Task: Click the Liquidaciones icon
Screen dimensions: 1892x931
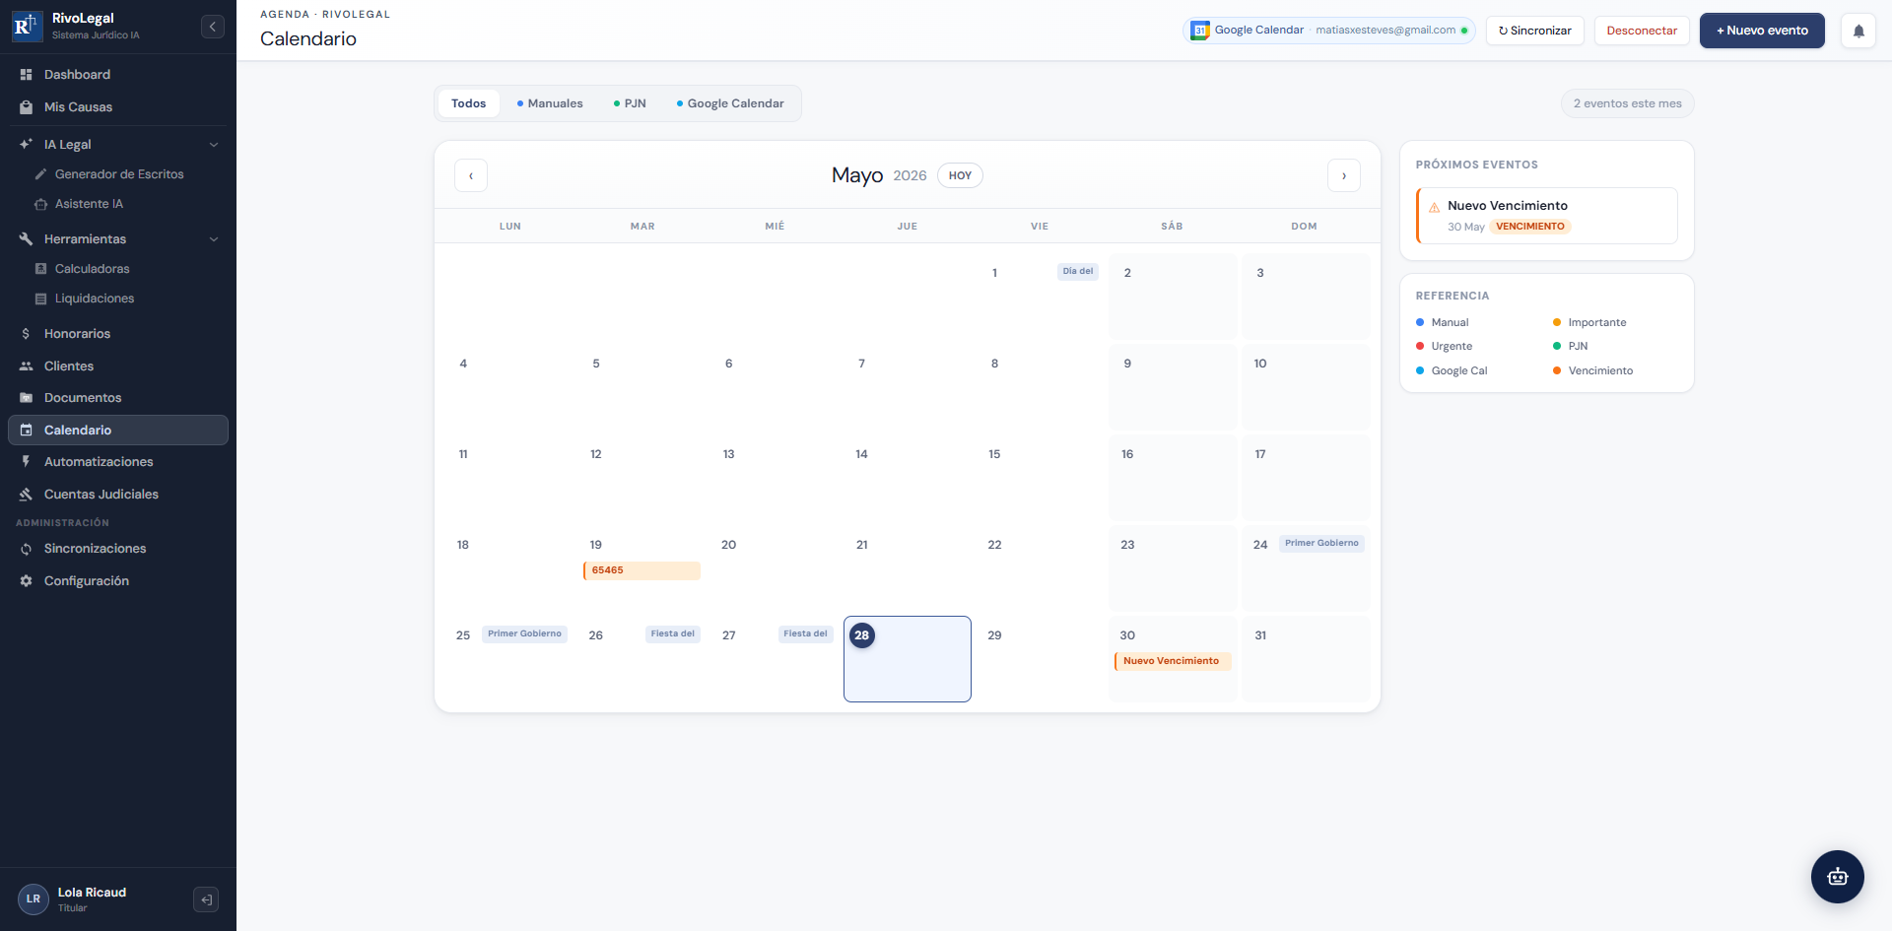Action: tap(40, 299)
